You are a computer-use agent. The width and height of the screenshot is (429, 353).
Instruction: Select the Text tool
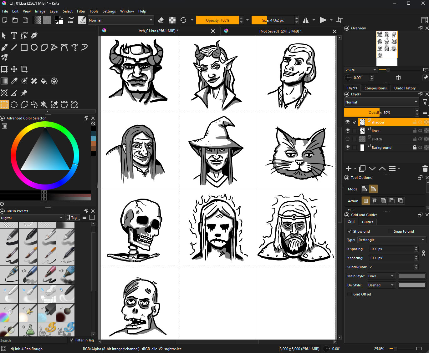pos(14,35)
